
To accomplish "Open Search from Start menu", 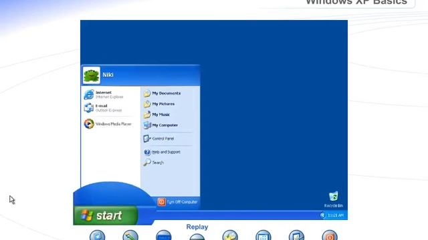I will pyautogui.click(x=154, y=163).
